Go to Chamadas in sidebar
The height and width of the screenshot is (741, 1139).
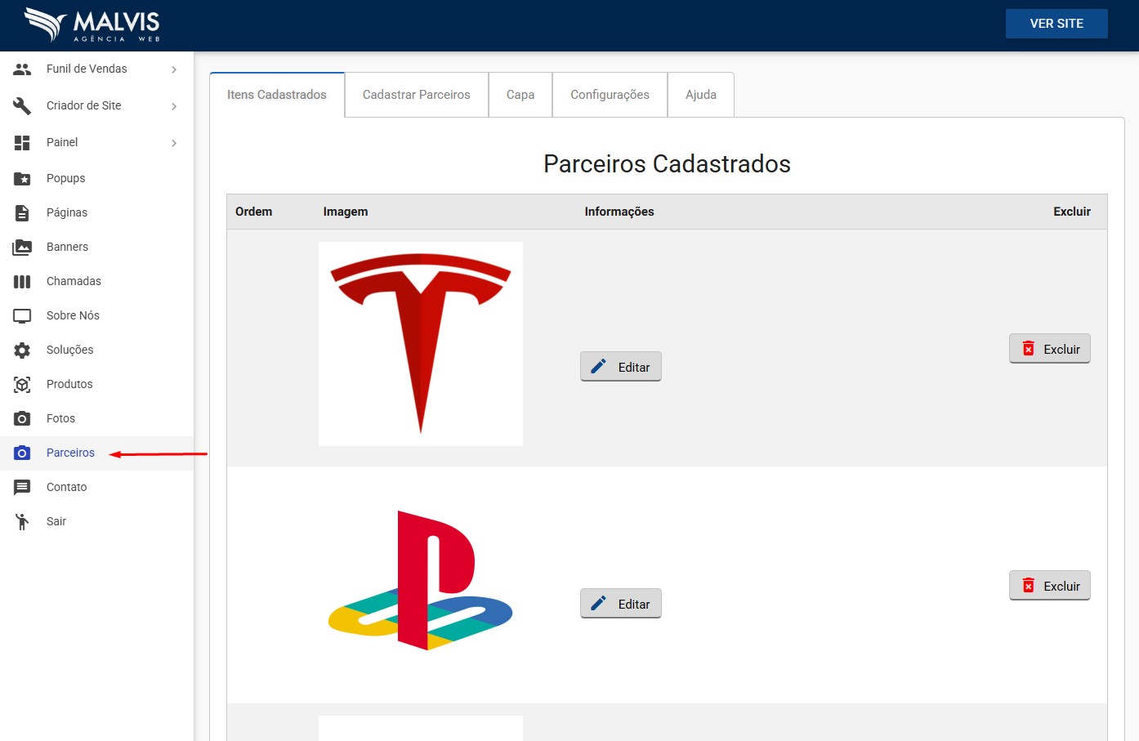tap(96, 282)
